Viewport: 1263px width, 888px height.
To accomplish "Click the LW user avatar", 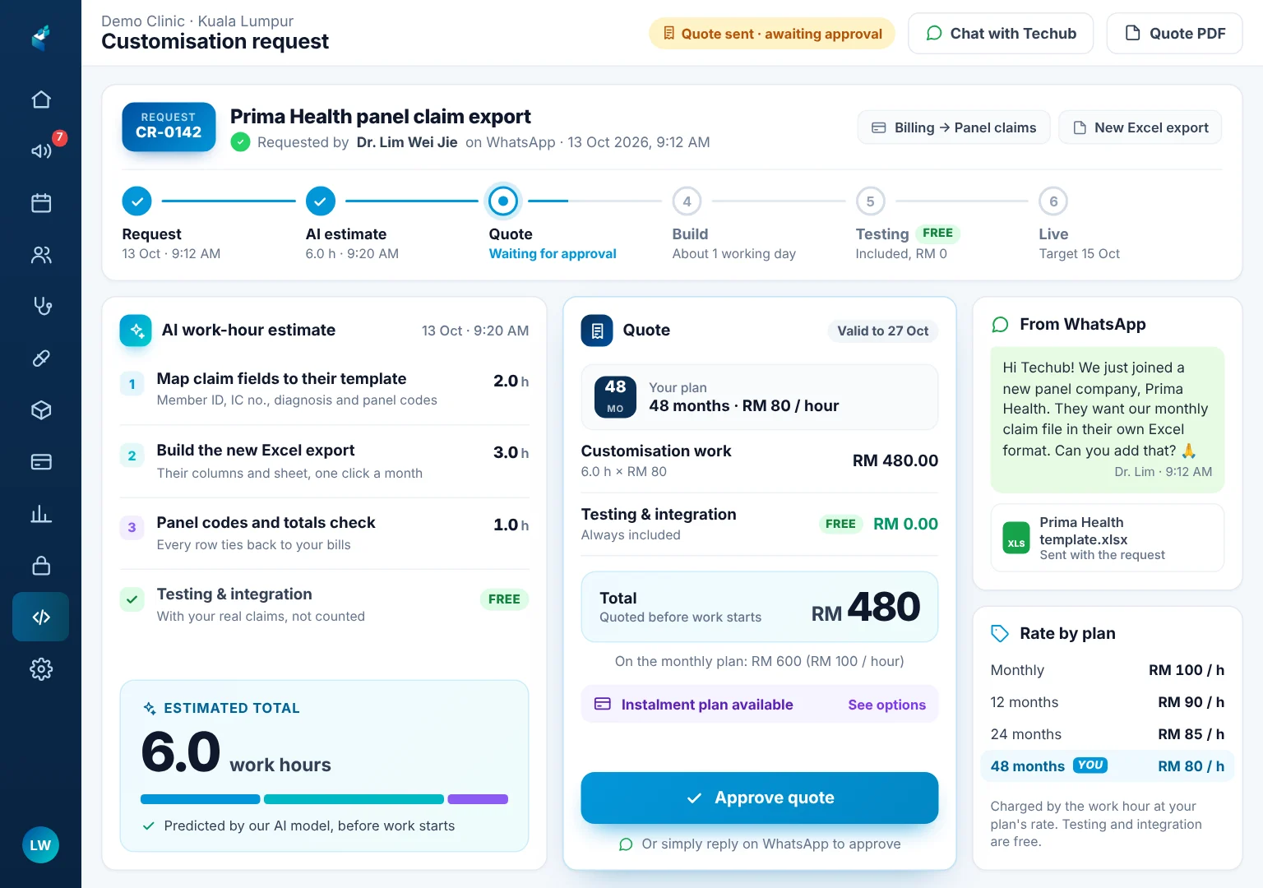I will point(40,845).
